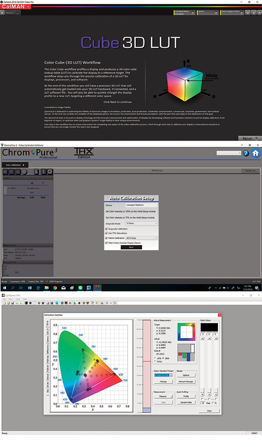Open File Explorer from the taskbar
Screen dimensions: 262x447
[46, 288]
